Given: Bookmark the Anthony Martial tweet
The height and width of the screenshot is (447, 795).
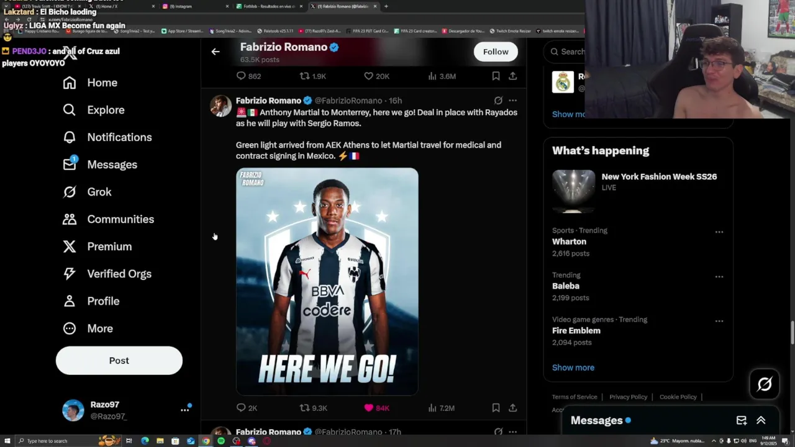Looking at the screenshot, I should coord(496,408).
